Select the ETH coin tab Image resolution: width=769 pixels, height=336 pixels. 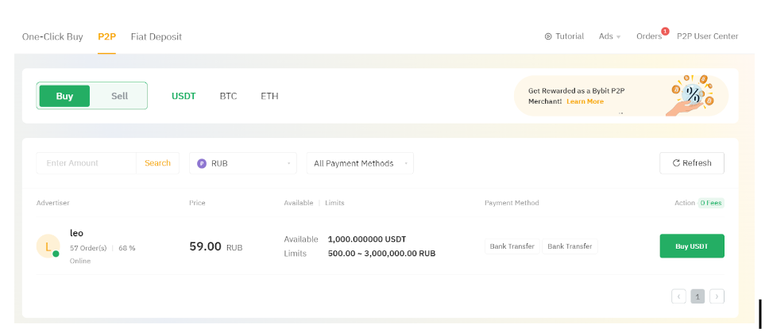click(269, 96)
